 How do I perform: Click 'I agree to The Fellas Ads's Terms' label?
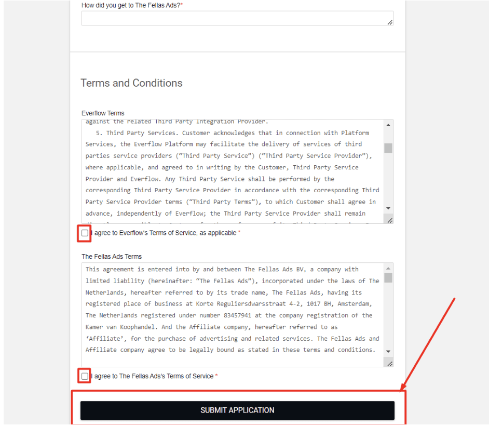pyautogui.click(x=152, y=377)
